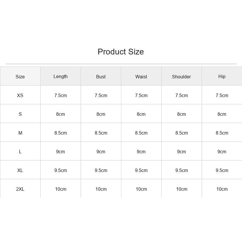The image size is (242, 242).
Task: Select the Waist column header
Action: (141, 77)
